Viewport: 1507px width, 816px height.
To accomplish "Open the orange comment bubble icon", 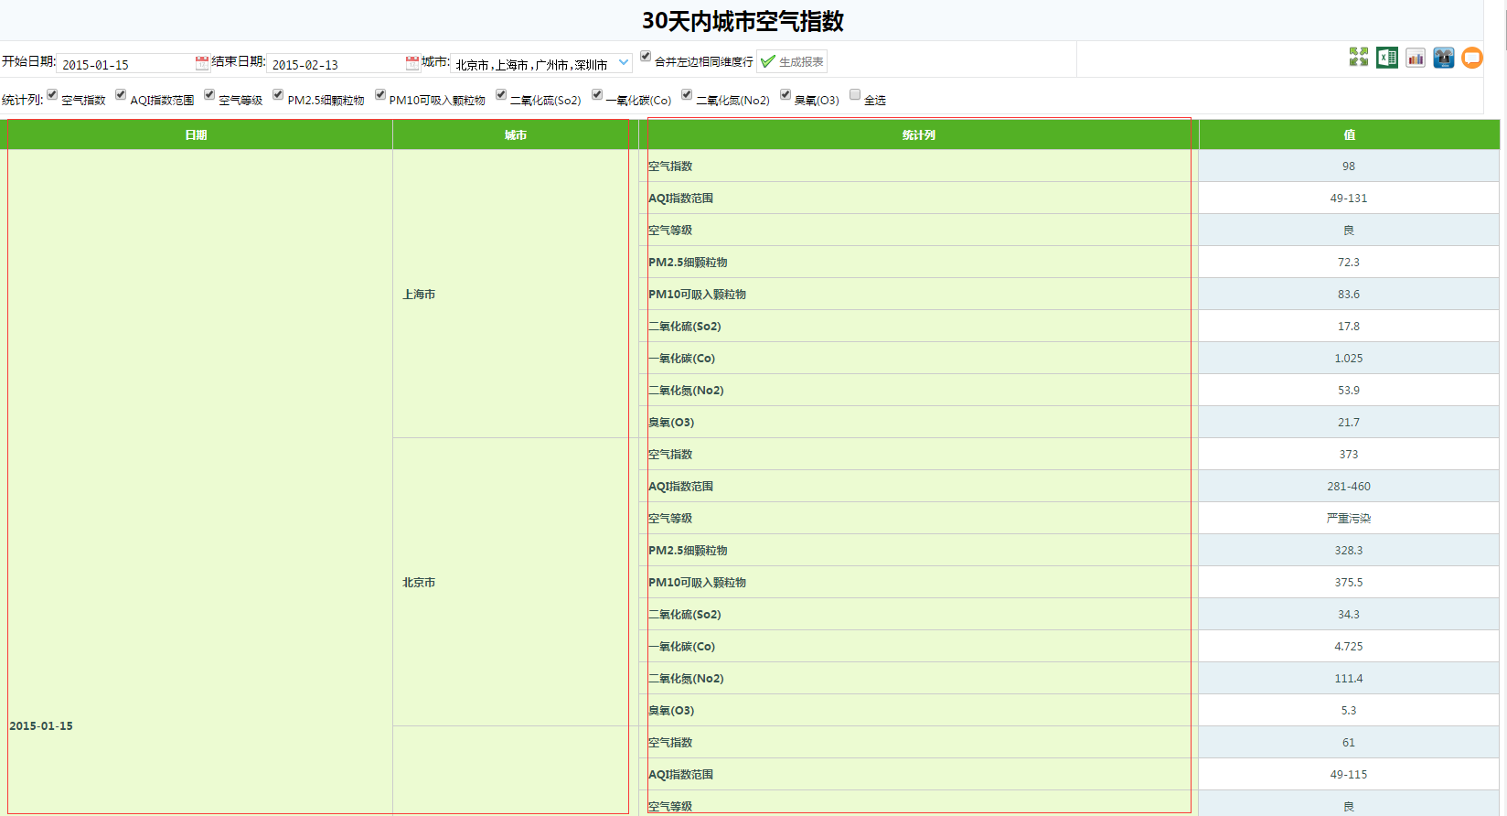I will click(1471, 58).
